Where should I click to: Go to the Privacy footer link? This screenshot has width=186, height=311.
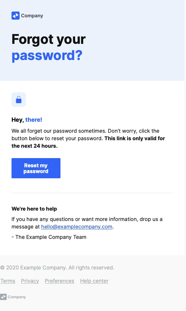click(x=30, y=281)
